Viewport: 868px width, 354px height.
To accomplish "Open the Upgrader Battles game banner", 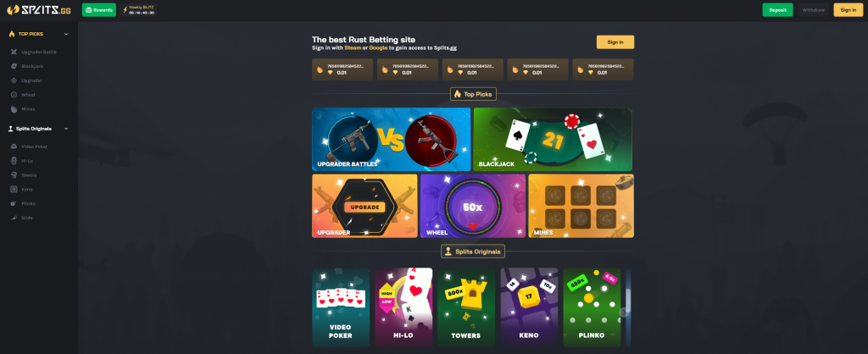I will [391, 140].
